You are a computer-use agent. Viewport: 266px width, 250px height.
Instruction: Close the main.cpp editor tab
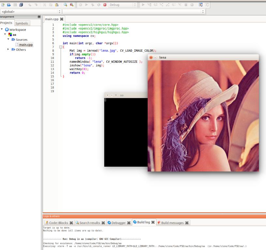click(x=62, y=19)
